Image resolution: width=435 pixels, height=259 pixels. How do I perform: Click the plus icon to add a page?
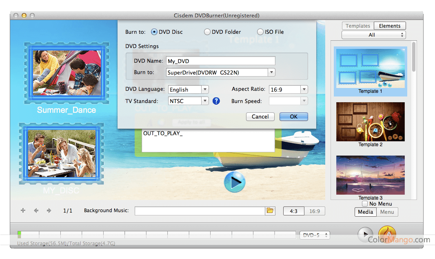click(x=23, y=211)
